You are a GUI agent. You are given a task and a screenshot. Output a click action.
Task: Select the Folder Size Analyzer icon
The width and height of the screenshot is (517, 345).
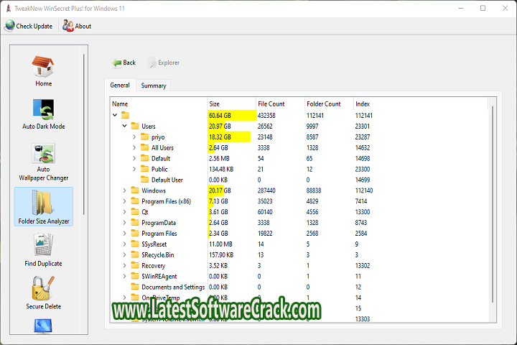(43, 203)
